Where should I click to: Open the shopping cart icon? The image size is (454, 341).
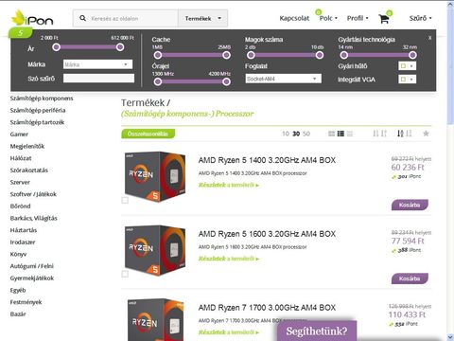click(384, 19)
